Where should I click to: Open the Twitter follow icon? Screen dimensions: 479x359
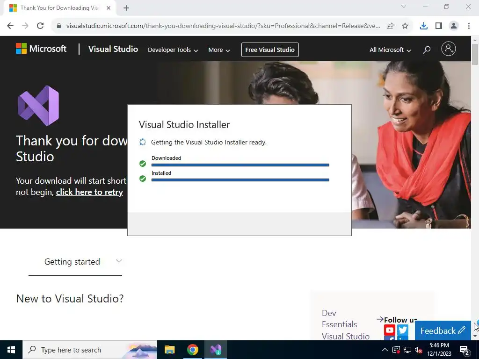[403, 330]
